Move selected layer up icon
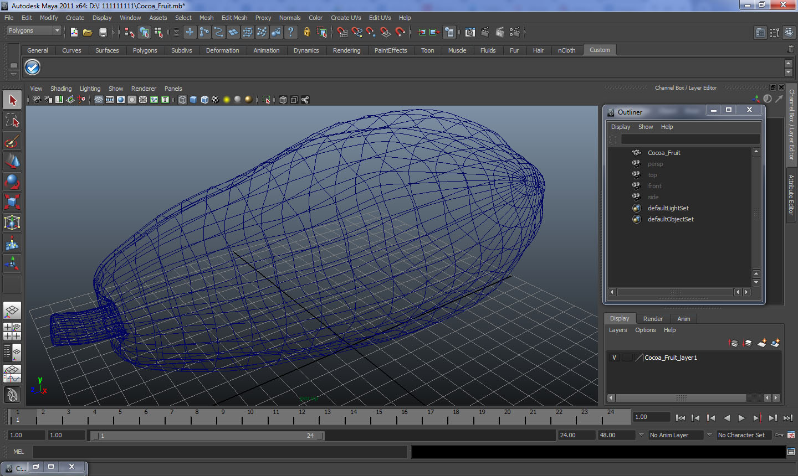This screenshot has width=798, height=476. [x=733, y=343]
